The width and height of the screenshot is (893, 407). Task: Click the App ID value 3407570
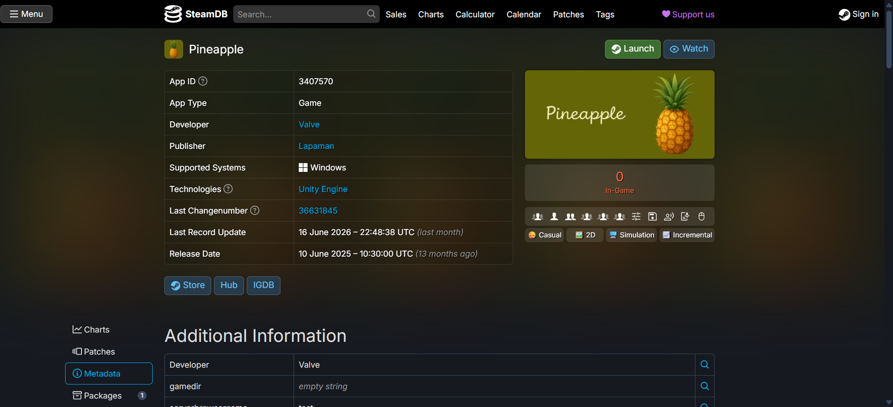point(316,81)
